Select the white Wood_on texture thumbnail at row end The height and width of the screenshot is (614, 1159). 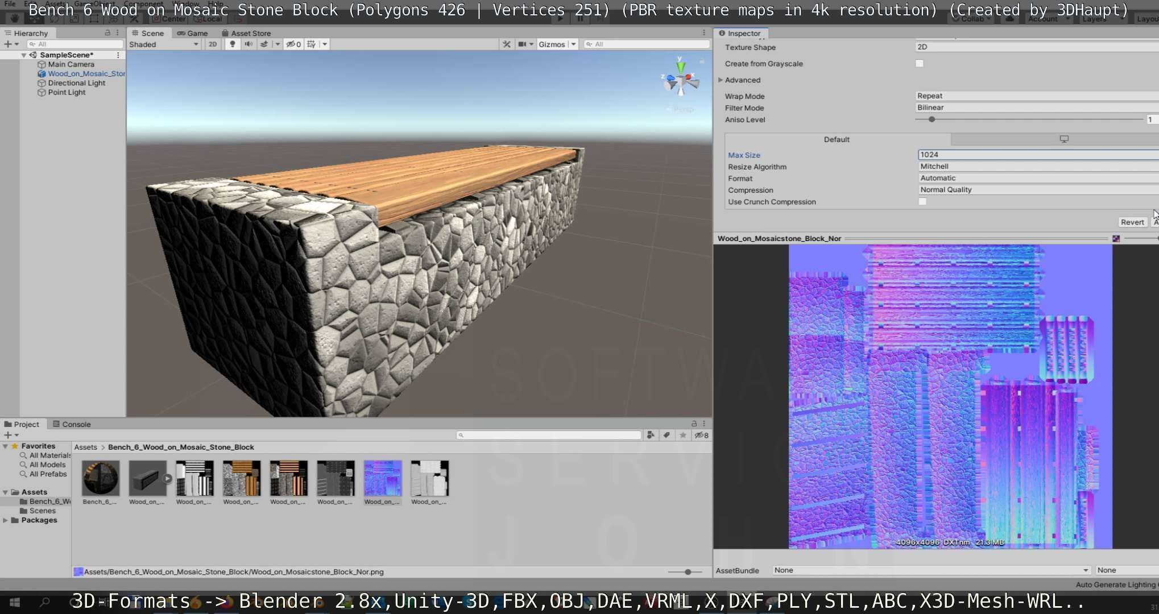[x=429, y=478]
